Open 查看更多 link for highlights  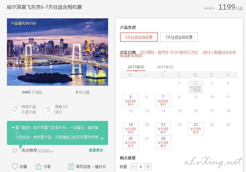pyautogui.click(x=96, y=150)
